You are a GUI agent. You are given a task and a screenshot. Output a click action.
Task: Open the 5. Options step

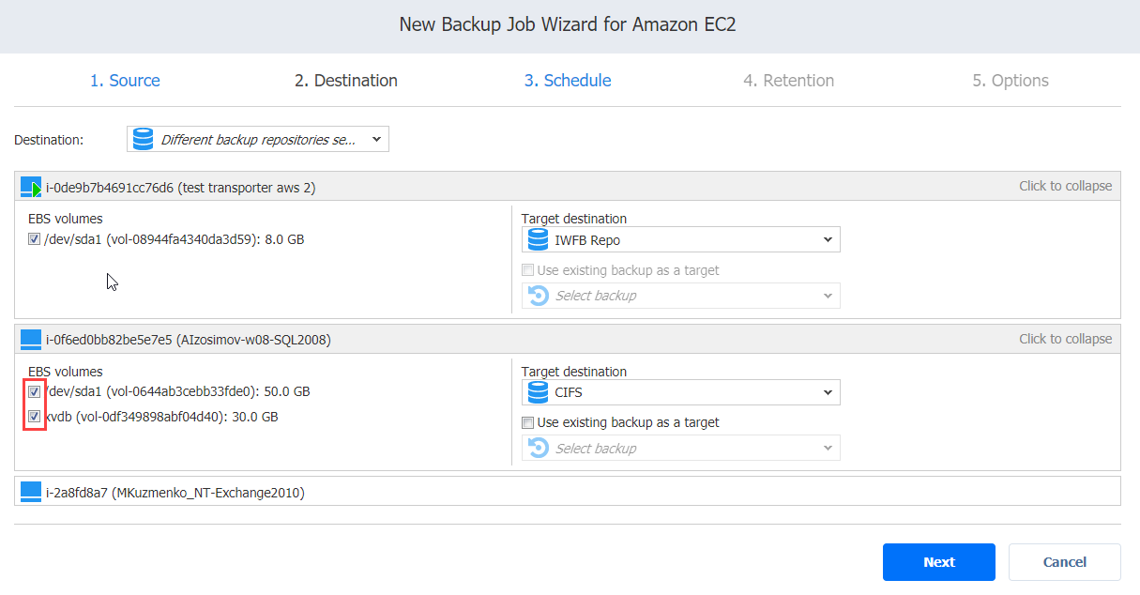click(1011, 81)
